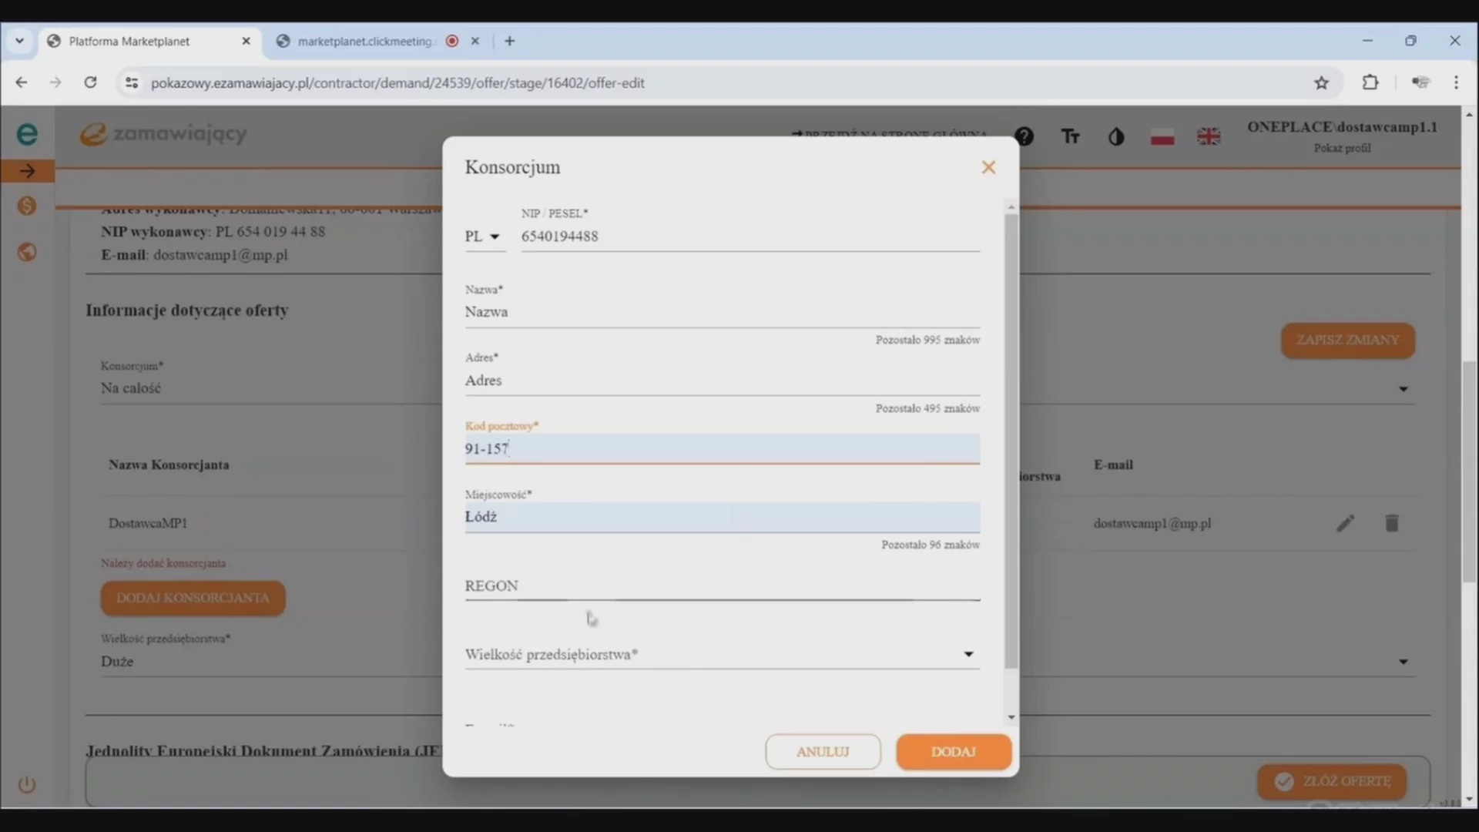Open the globe icon in sidebar

[27, 253]
